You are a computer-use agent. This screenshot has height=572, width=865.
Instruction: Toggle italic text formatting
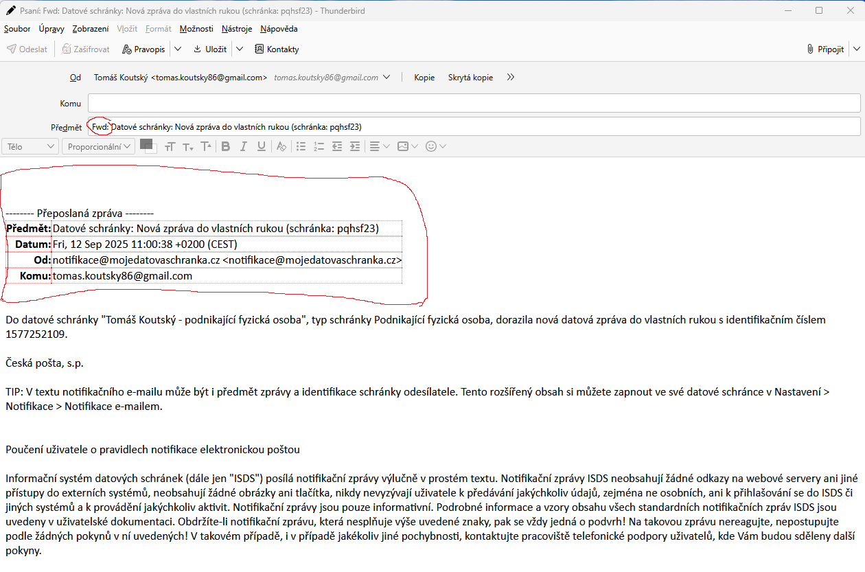point(243,146)
